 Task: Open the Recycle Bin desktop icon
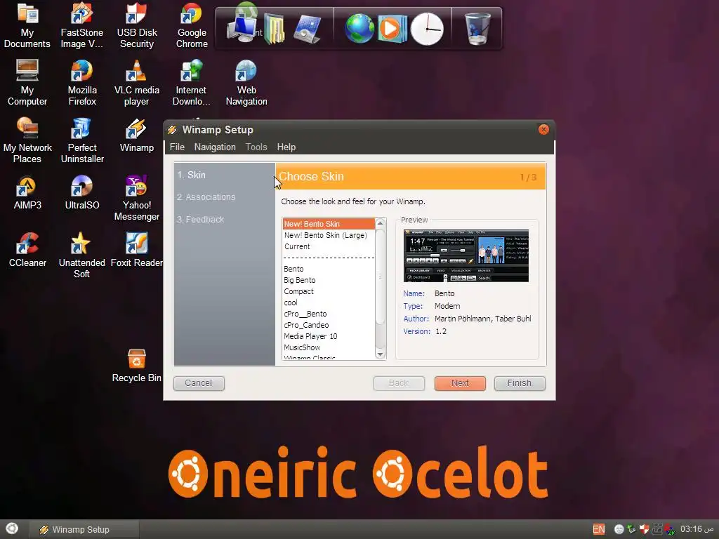click(x=137, y=365)
